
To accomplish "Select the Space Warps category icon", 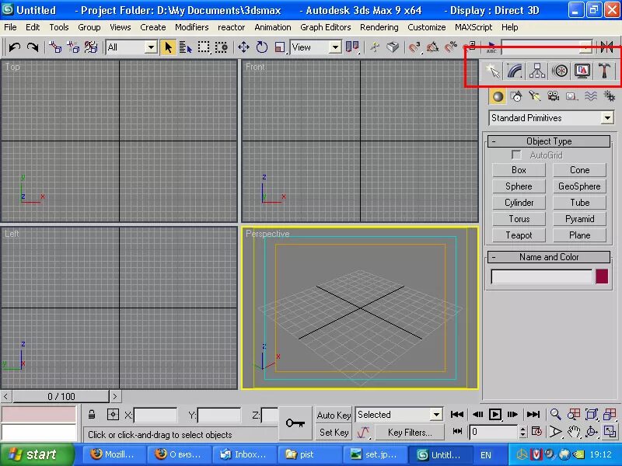I will (590, 96).
